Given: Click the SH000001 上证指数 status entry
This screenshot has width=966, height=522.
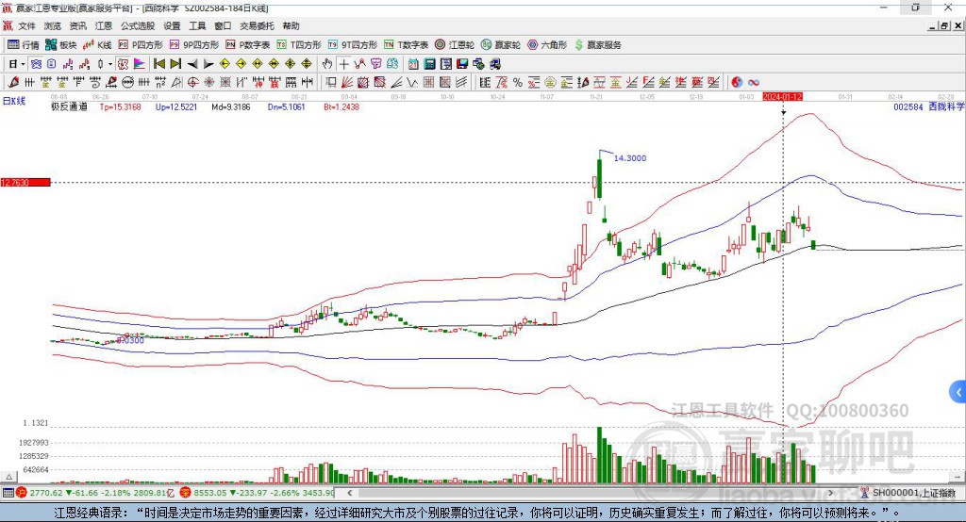Looking at the screenshot, I should [x=913, y=493].
